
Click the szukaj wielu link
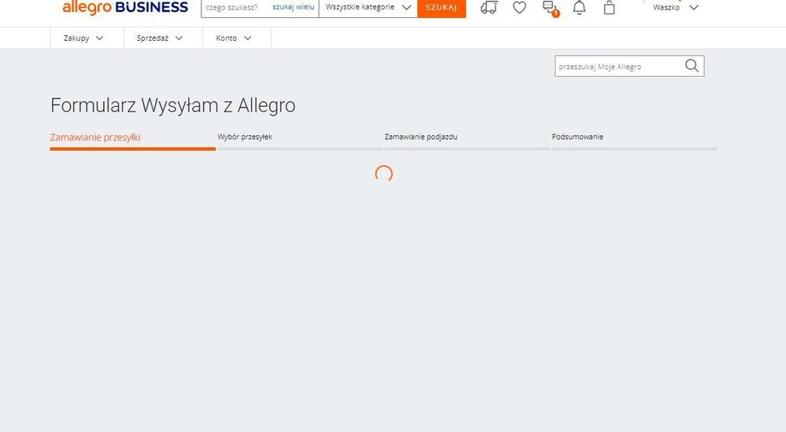point(293,7)
